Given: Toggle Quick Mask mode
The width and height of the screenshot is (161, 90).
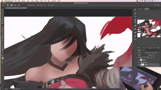Looking at the screenshot, I should click(2, 60).
